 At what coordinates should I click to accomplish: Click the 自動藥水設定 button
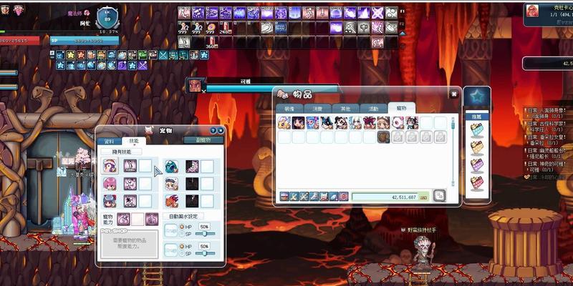click(183, 217)
